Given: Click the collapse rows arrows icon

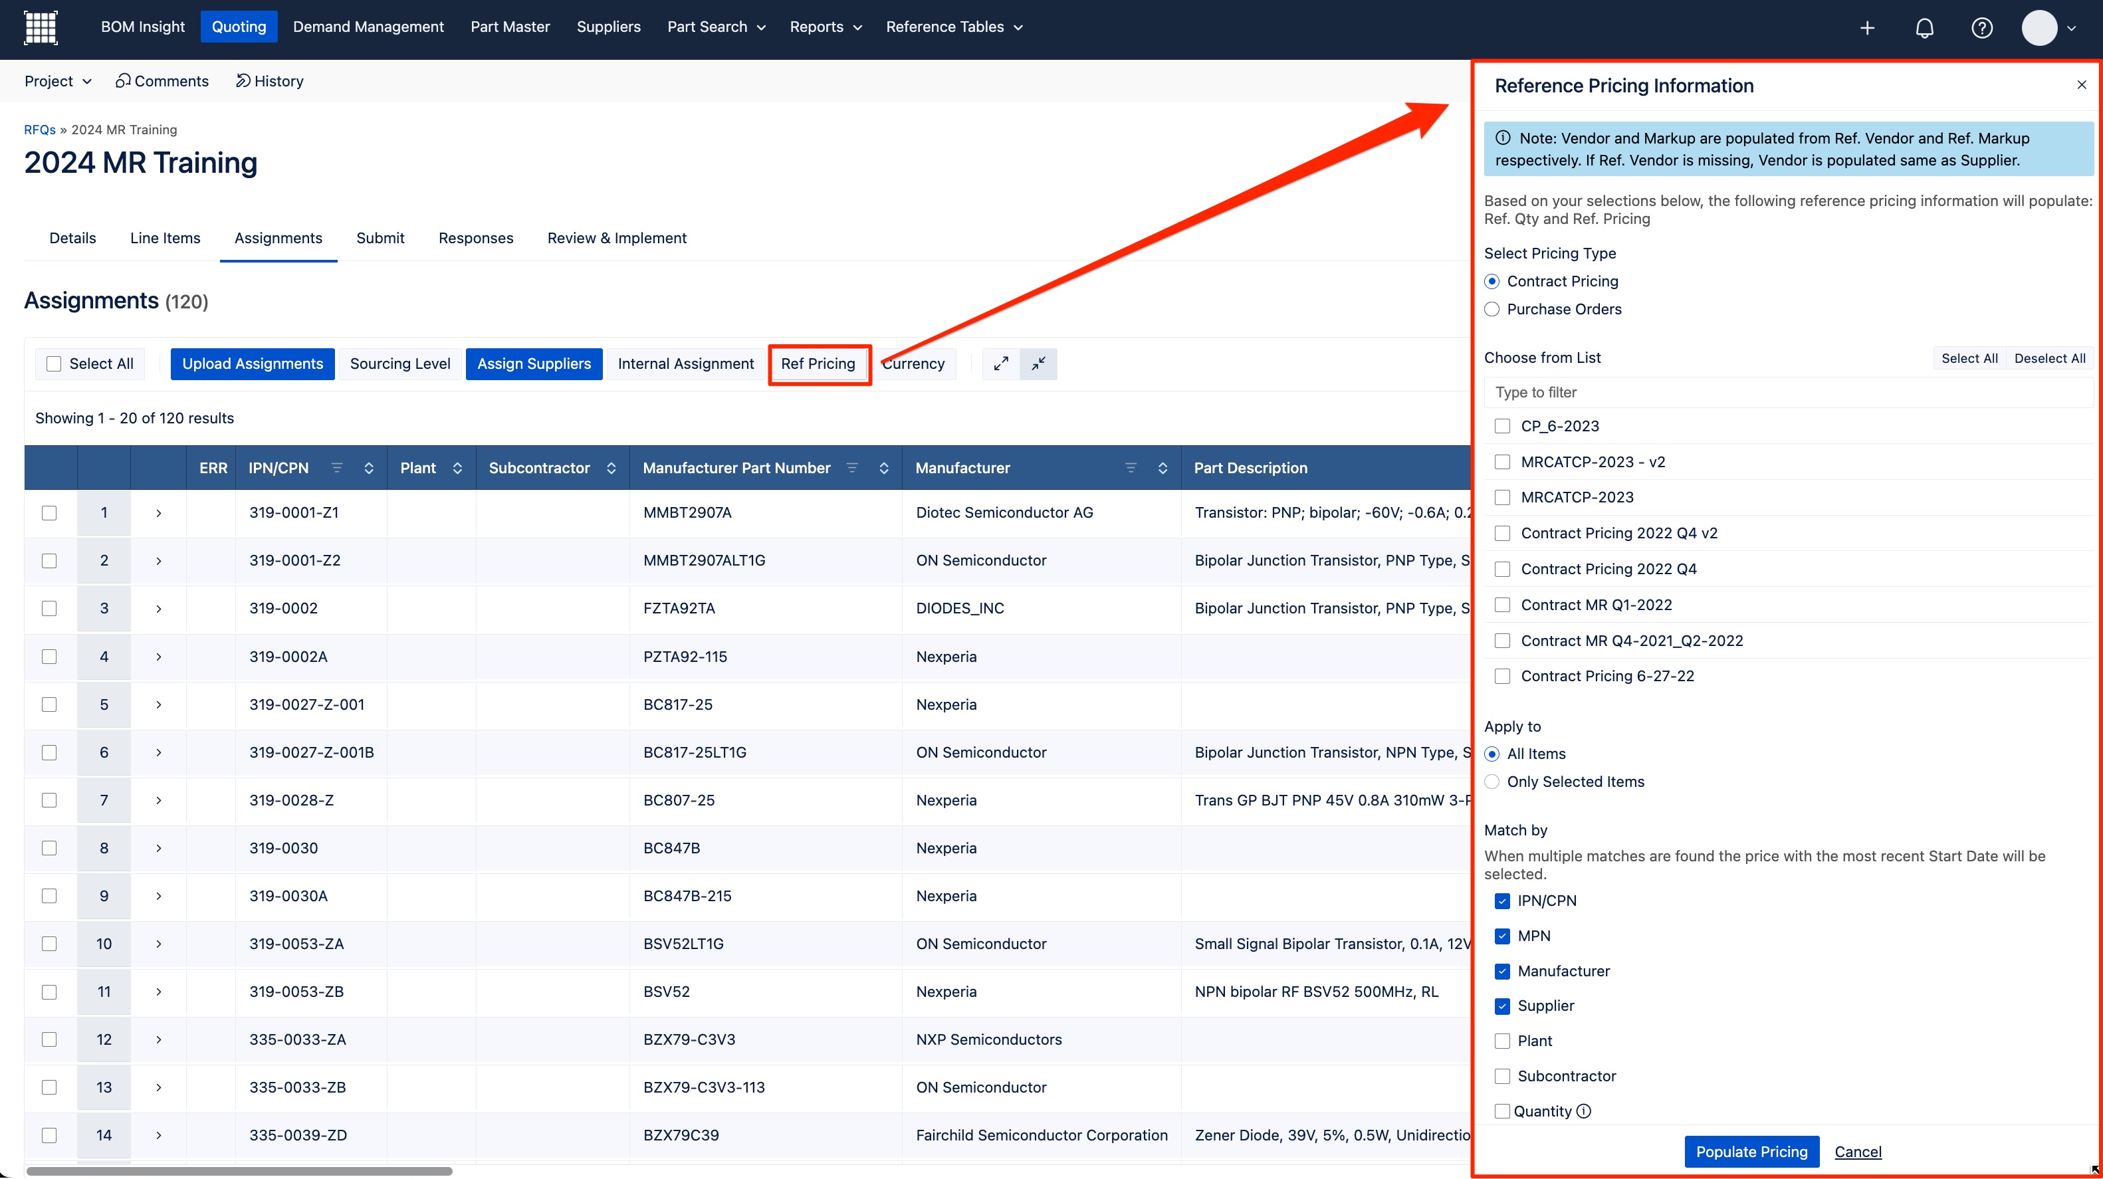Looking at the screenshot, I should tap(1038, 364).
